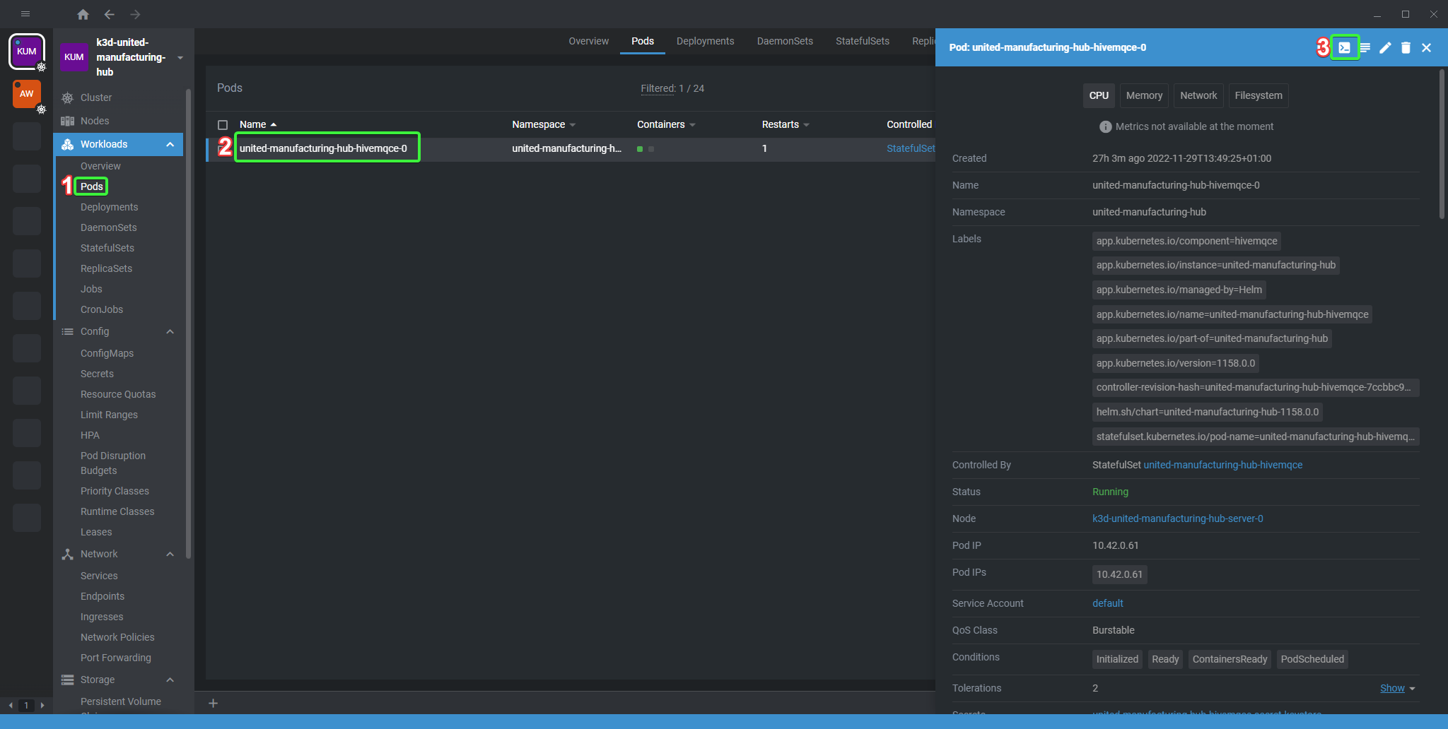Click the pencil edit pod icon

click(1385, 47)
